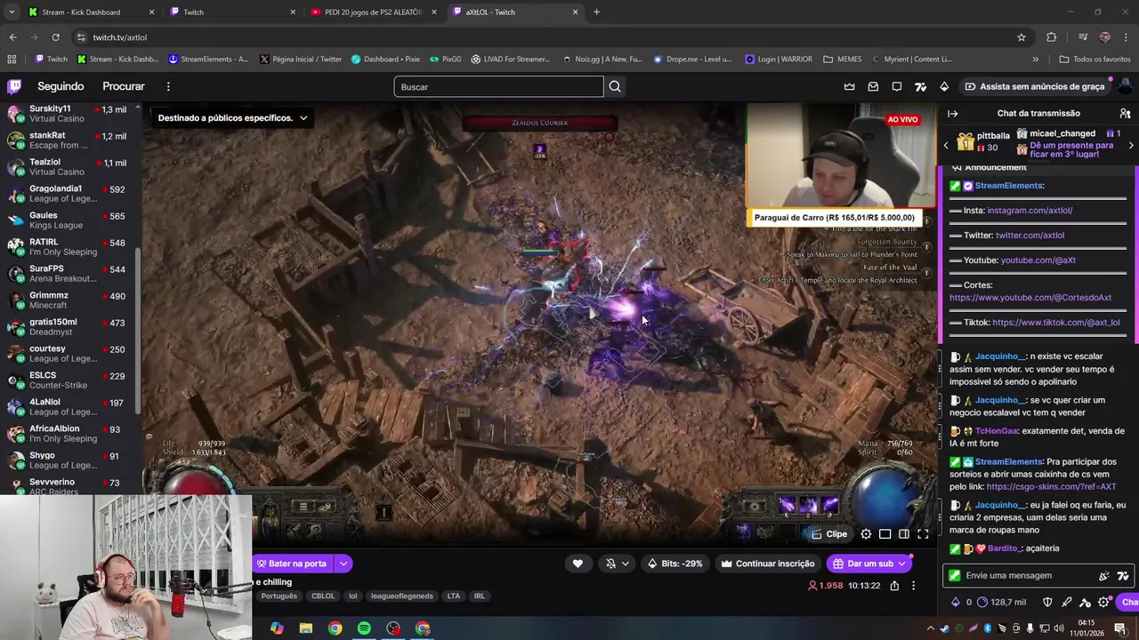Click the Clipe button on the player
Screen dimensions: 1139x640
coord(829,534)
